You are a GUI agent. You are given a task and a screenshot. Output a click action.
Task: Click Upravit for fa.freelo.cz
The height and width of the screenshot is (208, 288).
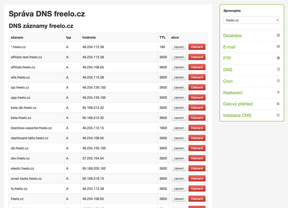179,189
